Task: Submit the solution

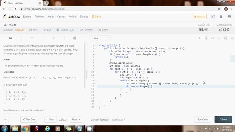Action: pyautogui.click(x=223, y=120)
